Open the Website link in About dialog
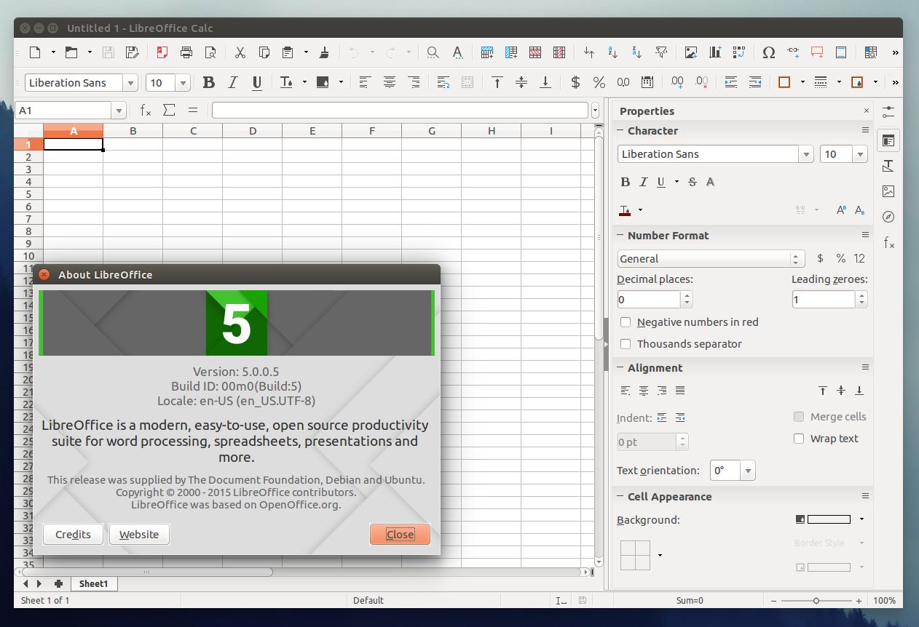Screen dimensions: 919x627 [x=139, y=534]
